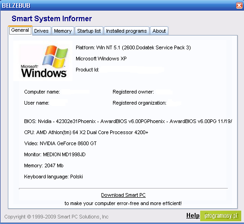
Task: Click the BELZEBUB title bar text
Action: pos(16,6)
